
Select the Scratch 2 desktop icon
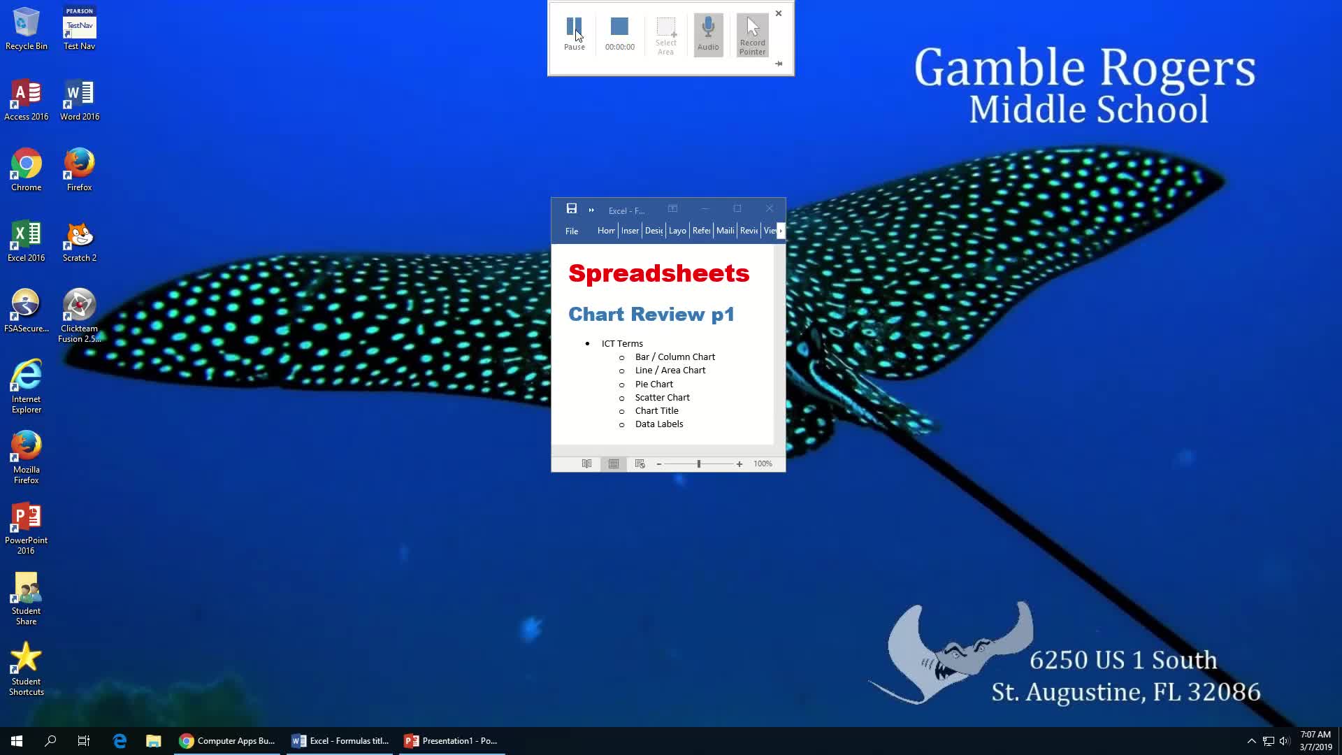[79, 241]
